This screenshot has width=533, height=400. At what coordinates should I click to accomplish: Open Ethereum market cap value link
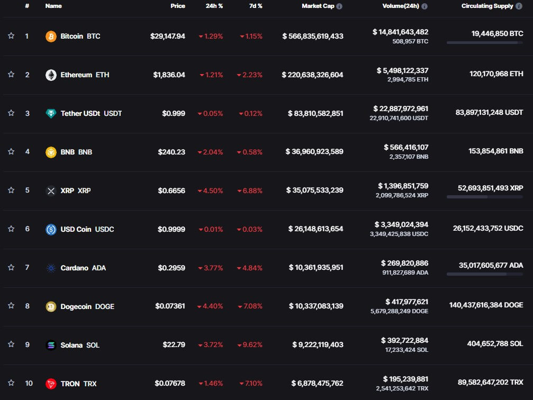312,75
